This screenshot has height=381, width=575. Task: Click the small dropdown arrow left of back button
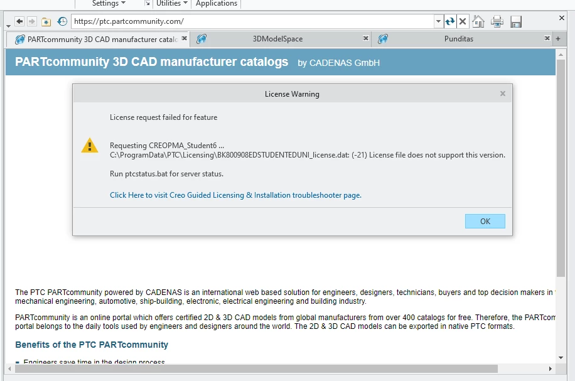8,26
